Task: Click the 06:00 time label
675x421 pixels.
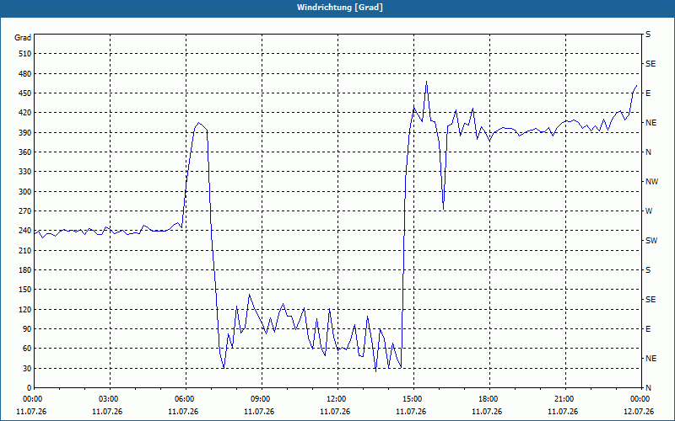Action: point(184,399)
